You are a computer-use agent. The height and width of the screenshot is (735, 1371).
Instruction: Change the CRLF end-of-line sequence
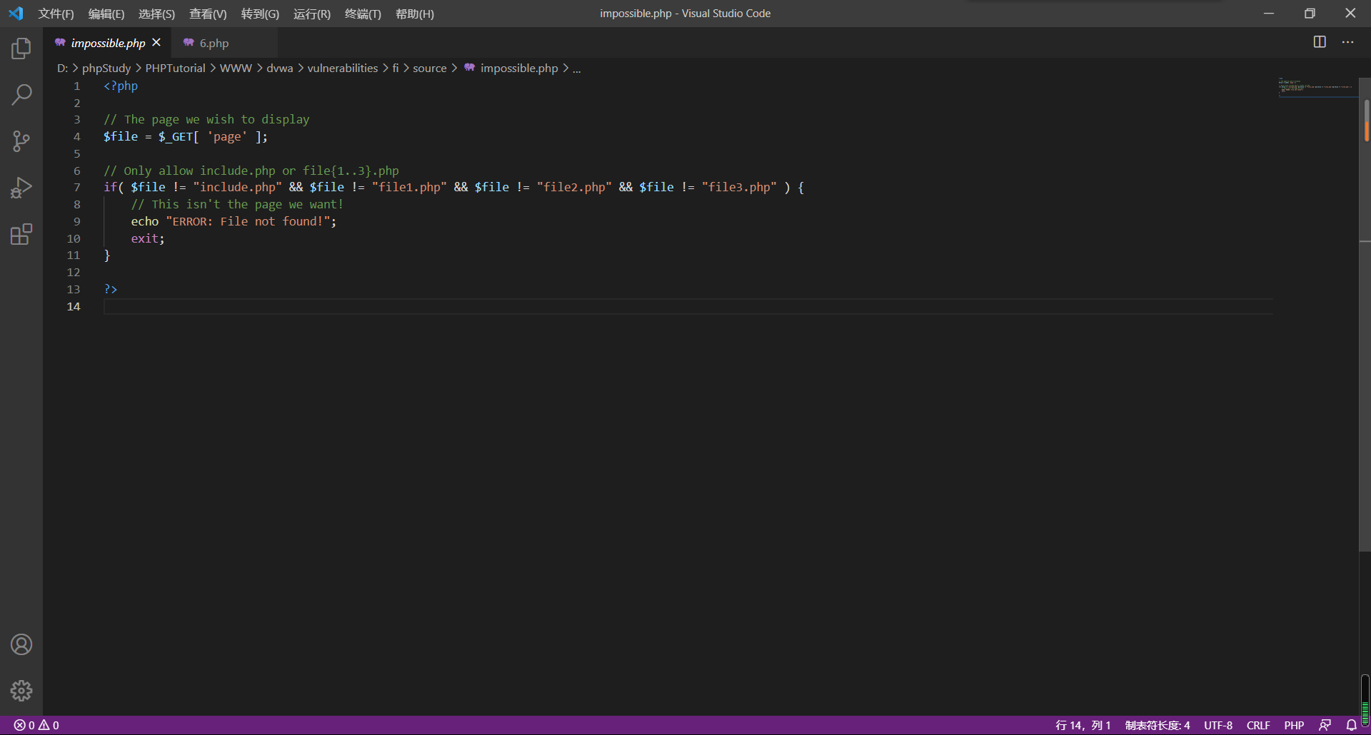tap(1257, 725)
